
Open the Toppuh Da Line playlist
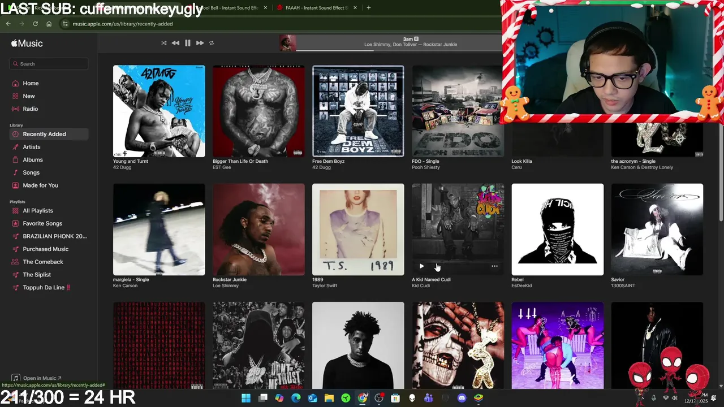(x=49, y=288)
